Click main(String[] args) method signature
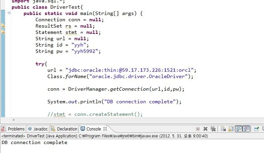Viewport: 264px width, 153px height. [108, 13]
